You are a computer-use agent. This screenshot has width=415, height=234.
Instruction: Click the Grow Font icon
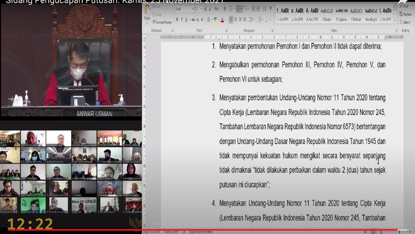(x=206, y=9)
